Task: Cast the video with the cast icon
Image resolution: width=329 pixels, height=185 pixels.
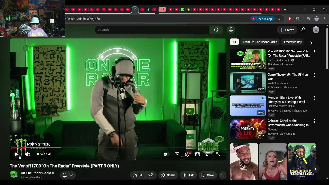Action: [x=208, y=154]
